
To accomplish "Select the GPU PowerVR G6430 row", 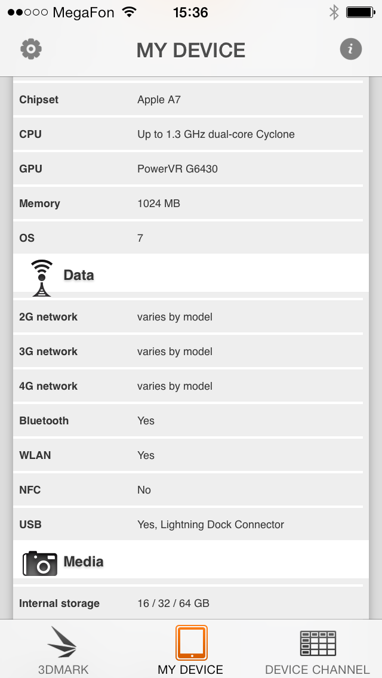I will pyautogui.click(x=188, y=169).
